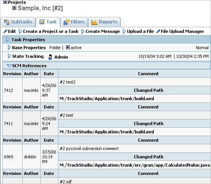Click Changed Path header in revision 6969
The image size is (211, 184).
[x=148, y=157]
